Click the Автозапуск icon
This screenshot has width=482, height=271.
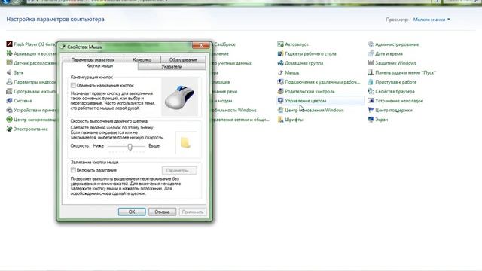pos(280,44)
